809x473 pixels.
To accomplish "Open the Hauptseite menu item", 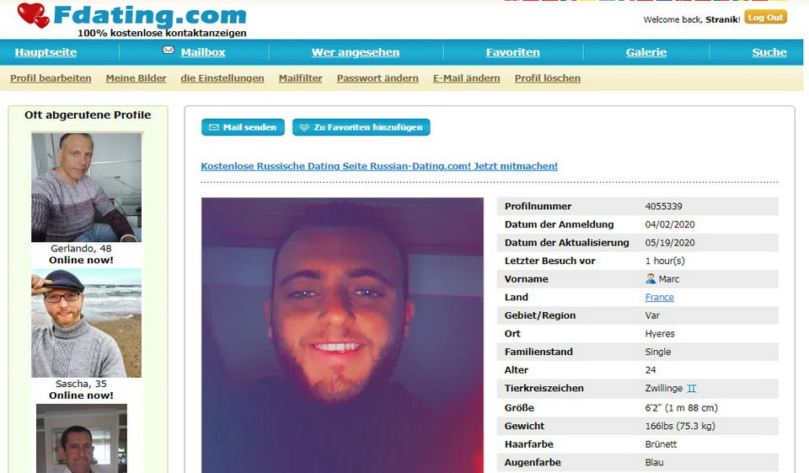I will click(x=46, y=52).
